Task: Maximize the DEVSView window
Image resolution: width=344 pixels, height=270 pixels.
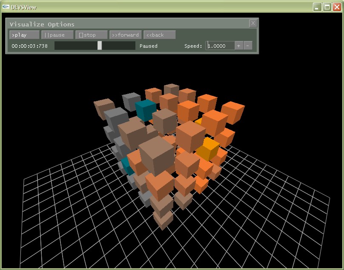Action: 327,7
